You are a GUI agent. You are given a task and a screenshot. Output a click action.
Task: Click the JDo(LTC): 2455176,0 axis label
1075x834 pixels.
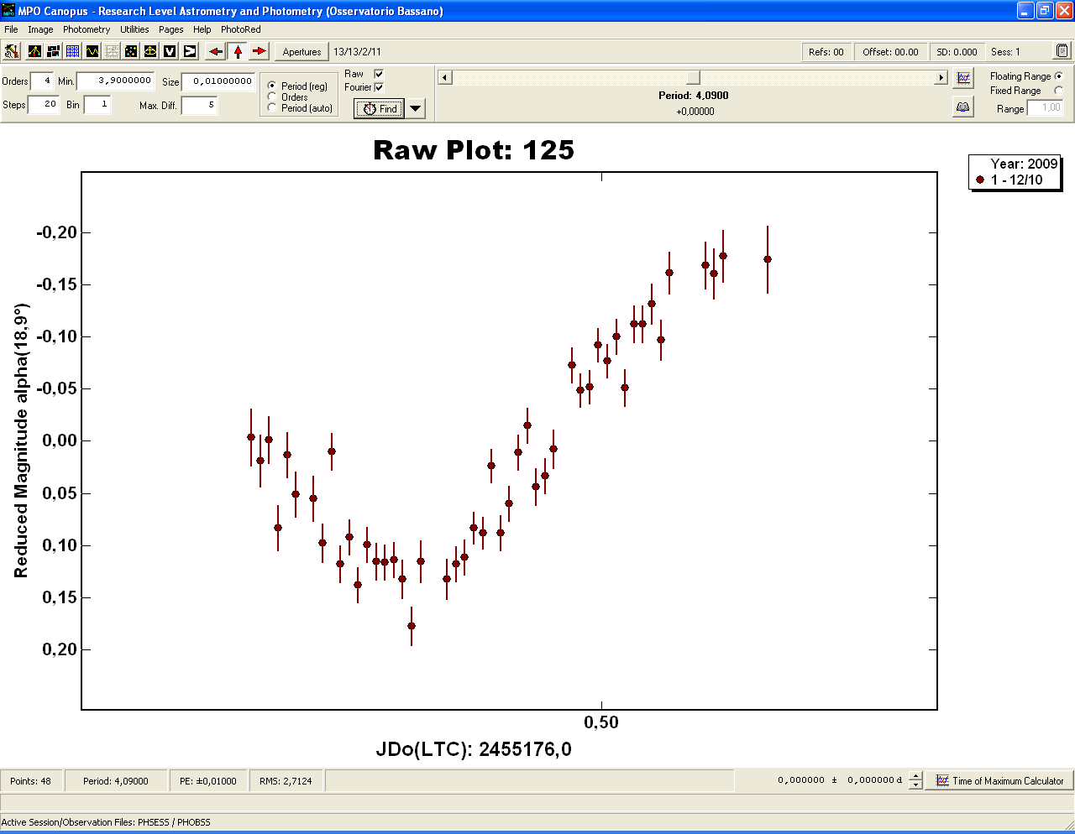click(x=474, y=749)
